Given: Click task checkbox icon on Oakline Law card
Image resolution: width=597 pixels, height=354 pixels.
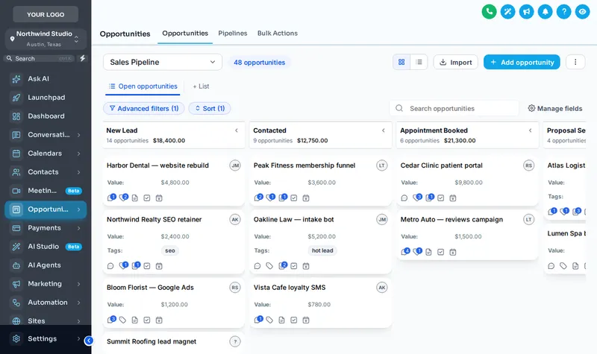Looking at the screenshot, I should (294, 266).
